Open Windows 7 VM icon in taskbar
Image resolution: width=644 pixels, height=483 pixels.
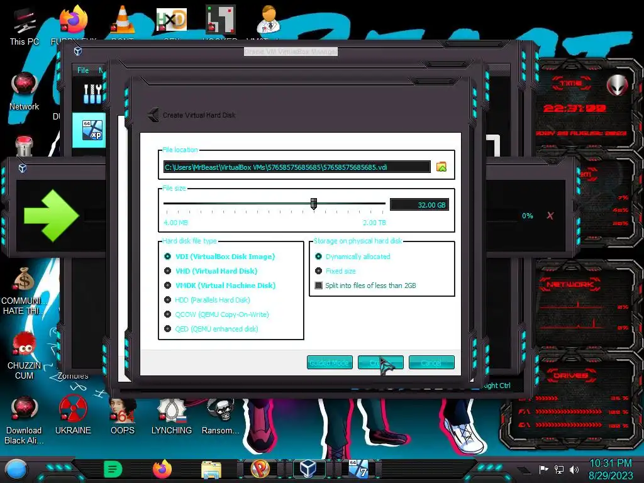click(x=358, y=469)
